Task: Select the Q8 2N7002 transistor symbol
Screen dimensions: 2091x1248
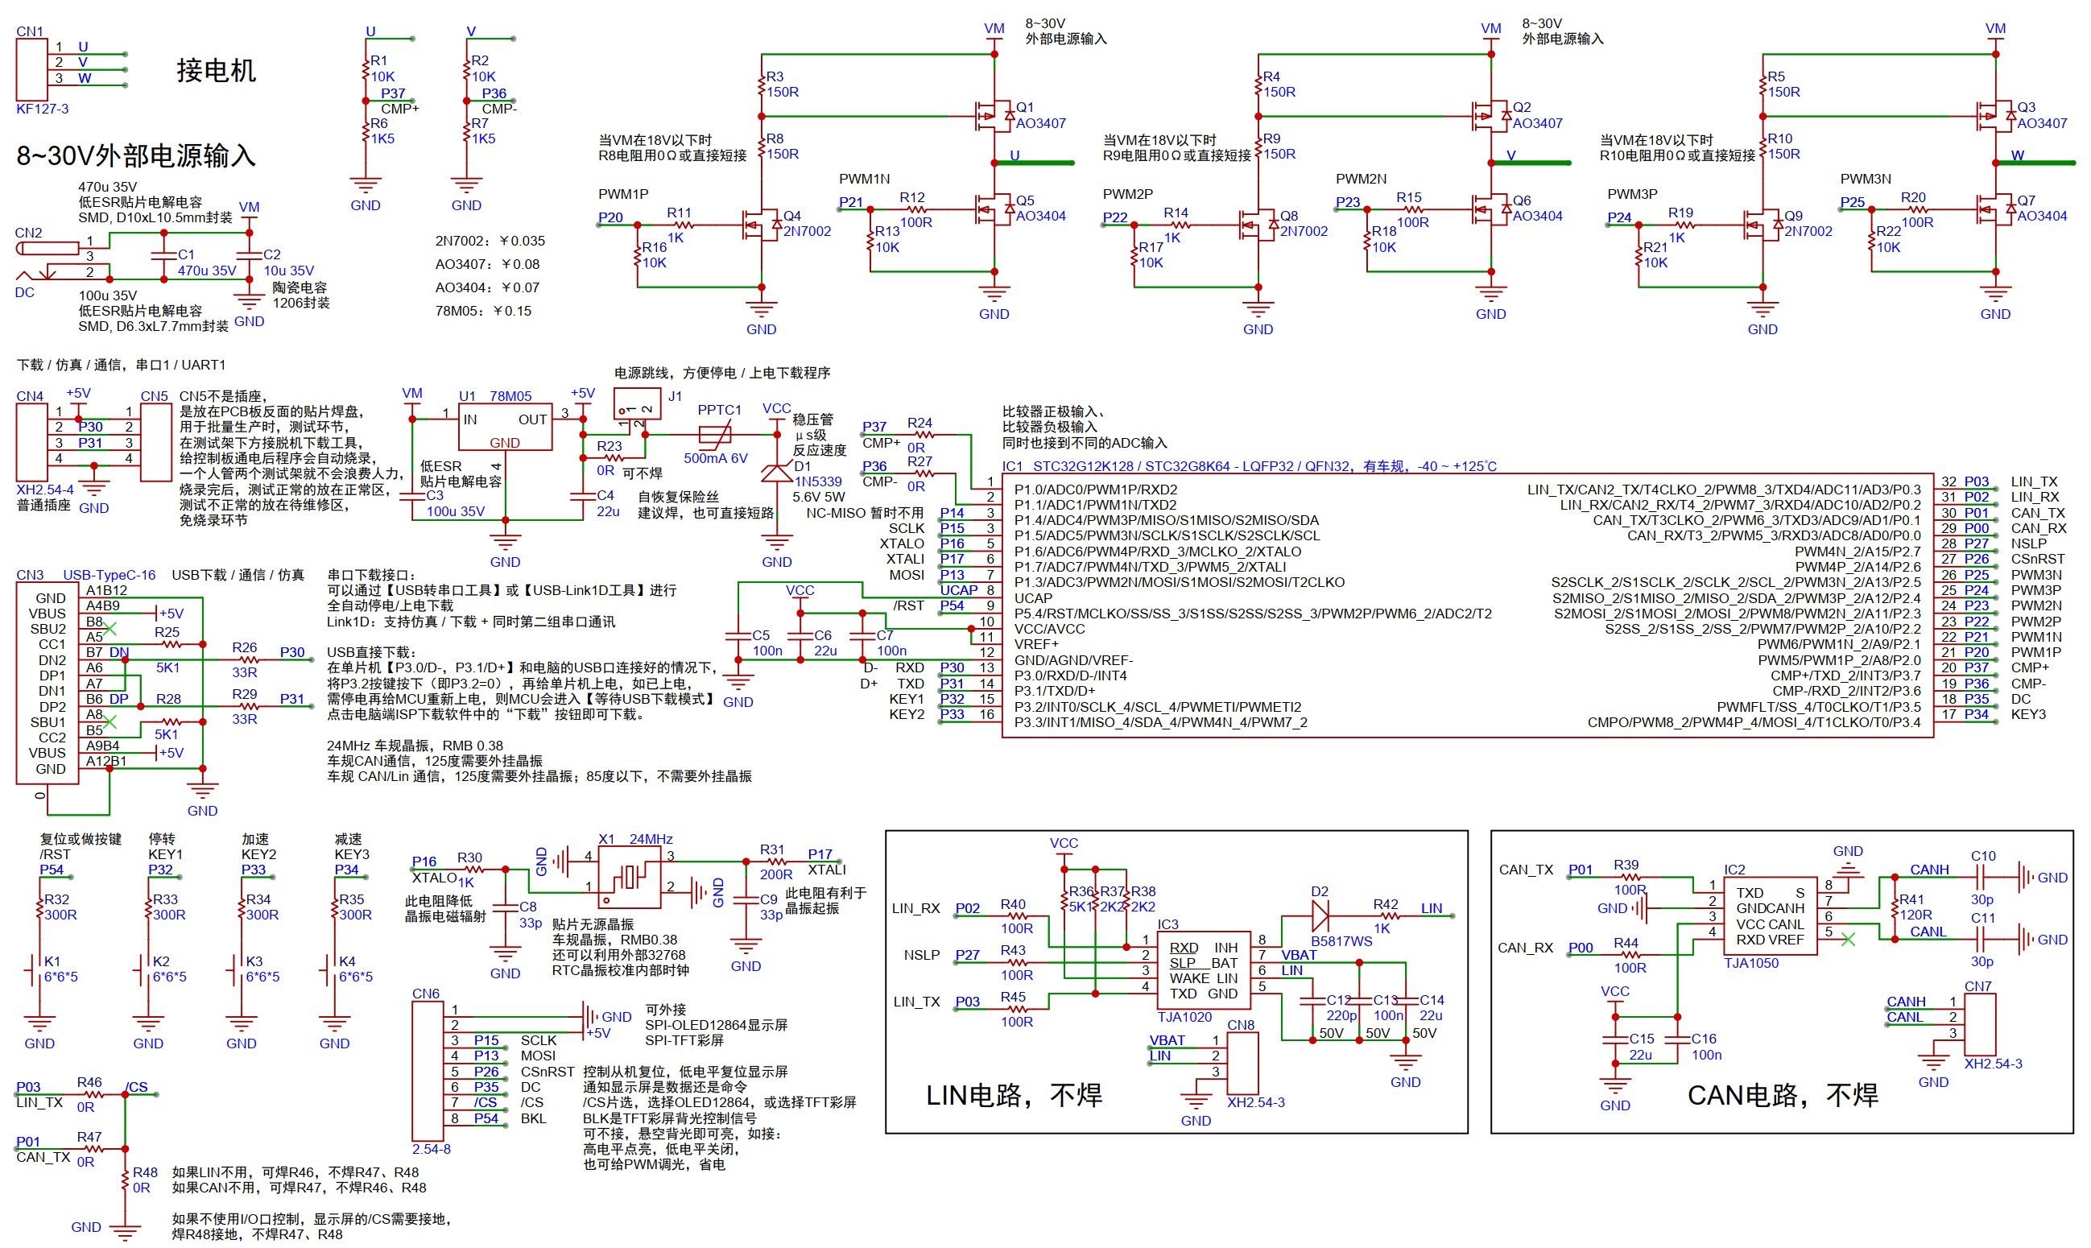Action: coord(1258,225)
